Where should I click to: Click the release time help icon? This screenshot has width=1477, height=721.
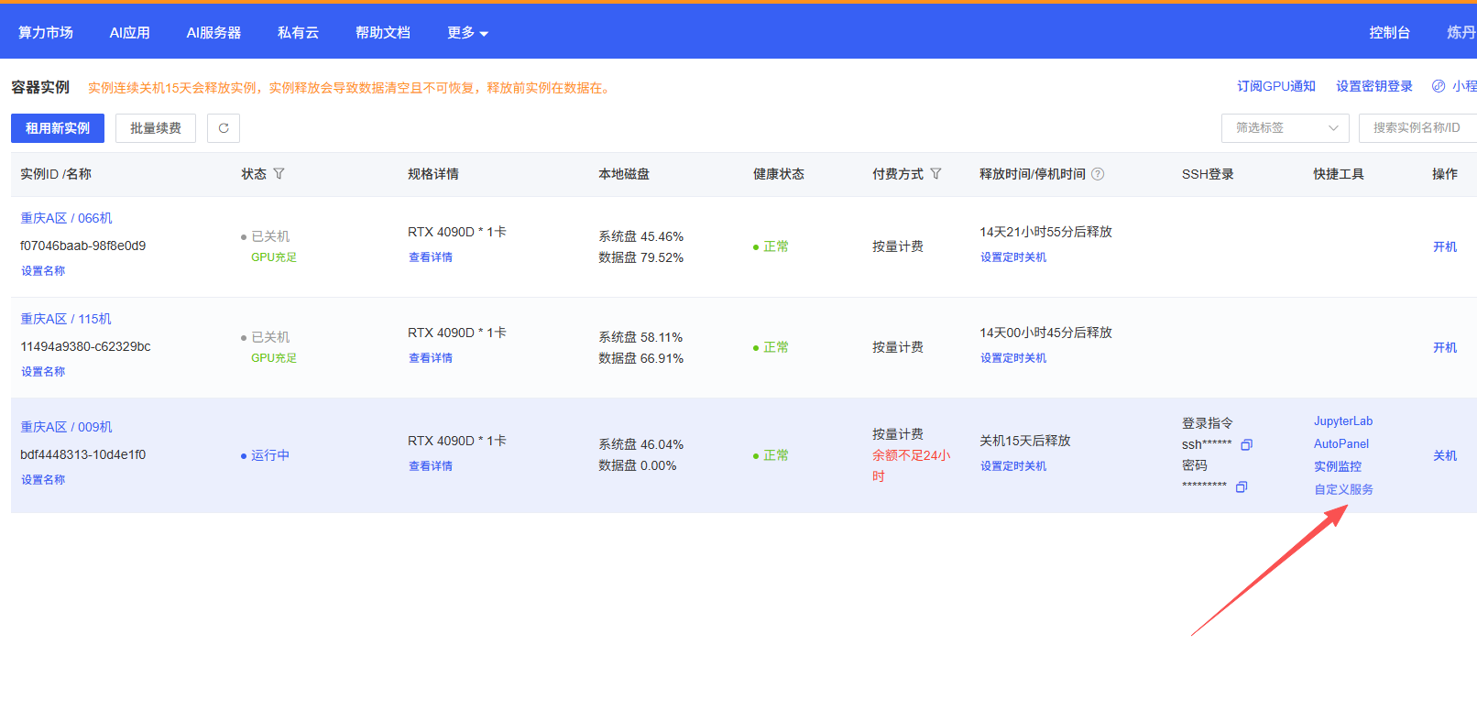pos(1098,174)
